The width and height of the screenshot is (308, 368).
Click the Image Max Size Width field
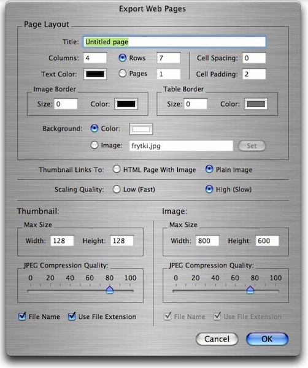click(x=207, y=240)
